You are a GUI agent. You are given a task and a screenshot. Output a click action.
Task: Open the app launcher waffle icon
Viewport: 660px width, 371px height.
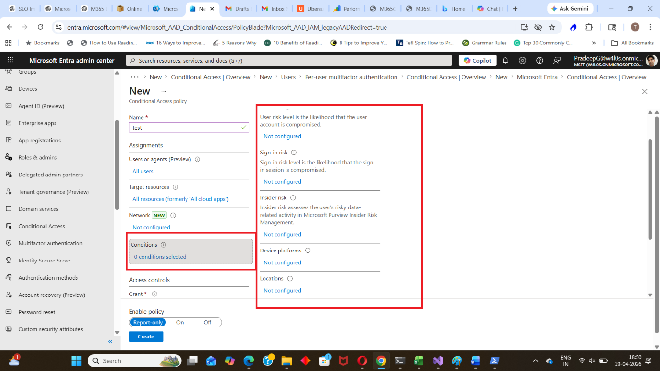tap(11, 60)
